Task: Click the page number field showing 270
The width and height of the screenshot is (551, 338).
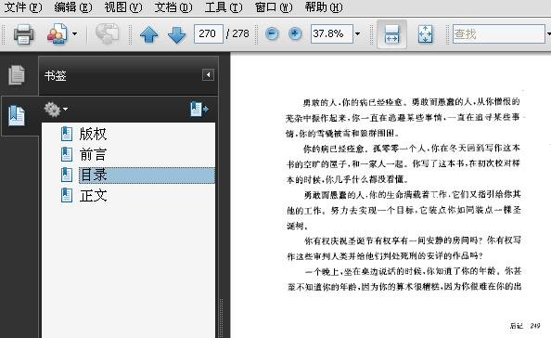Action: pos(209,33)
